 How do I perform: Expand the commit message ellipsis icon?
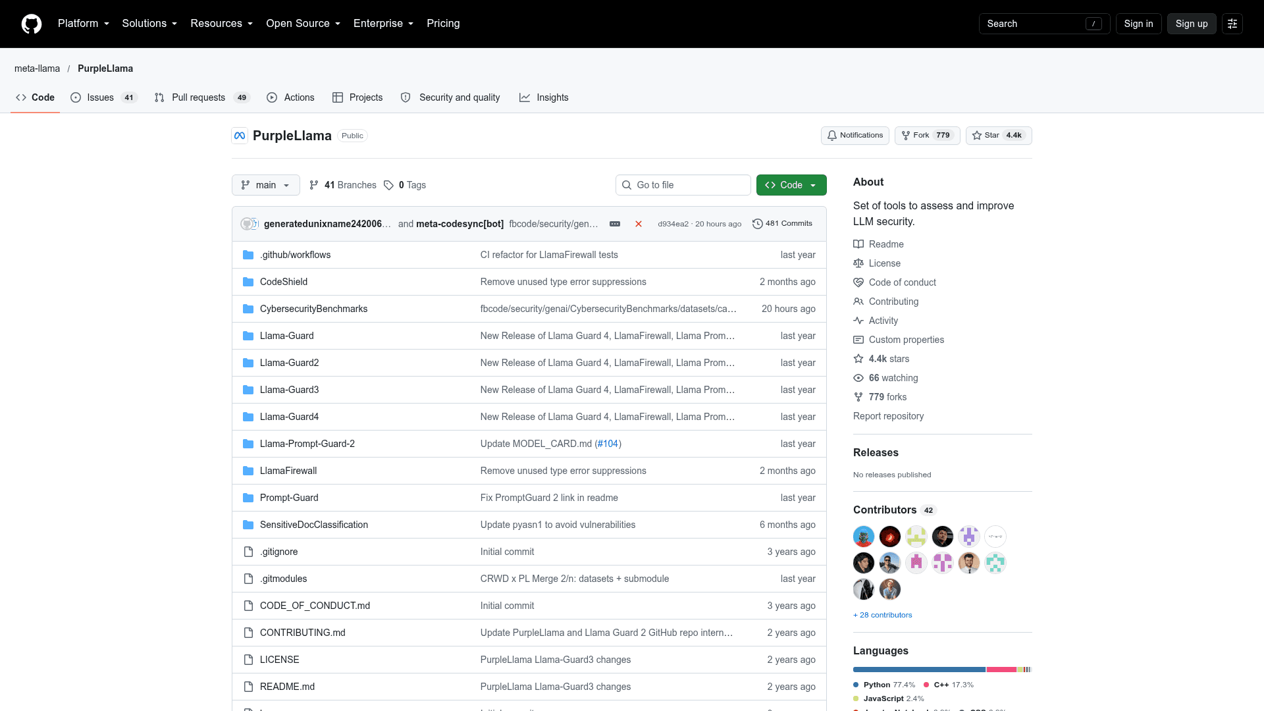coord(615,224)
